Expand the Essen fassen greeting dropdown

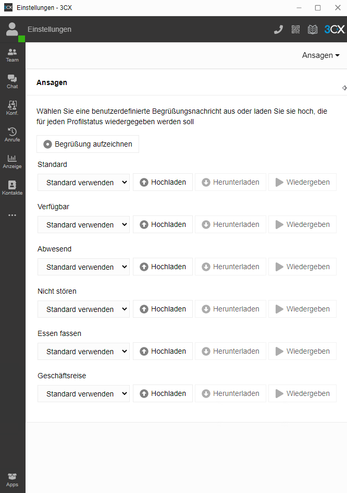click(83, 352)
